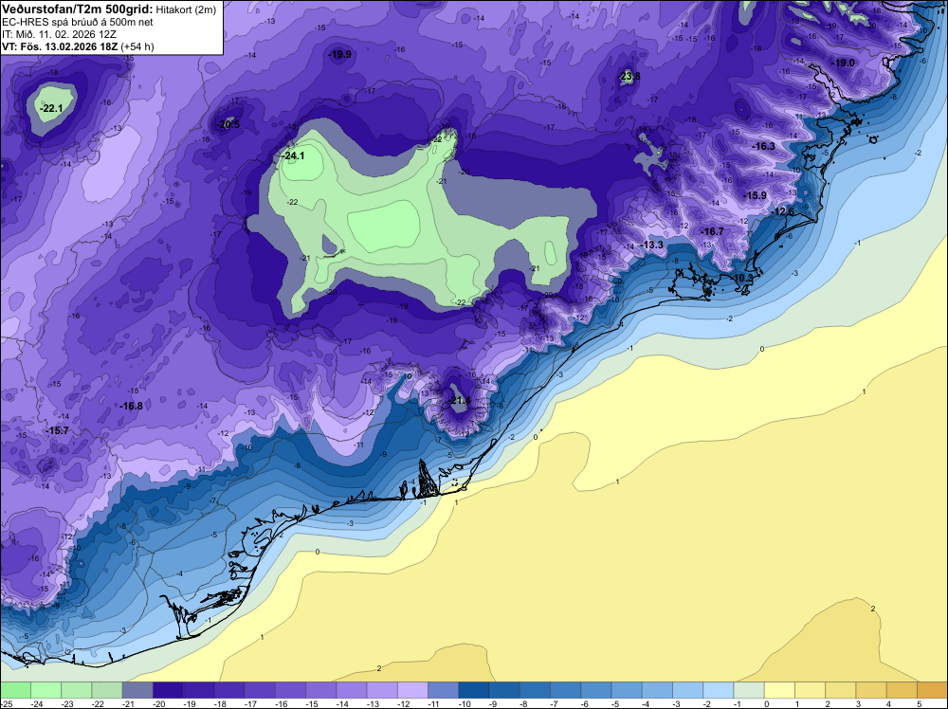Click the bold -15.9 temperature label

pos(755,196)
